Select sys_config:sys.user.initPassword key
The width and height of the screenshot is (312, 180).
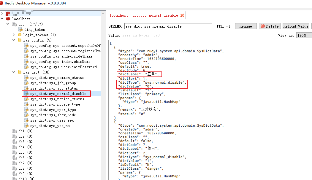[64, 67]
